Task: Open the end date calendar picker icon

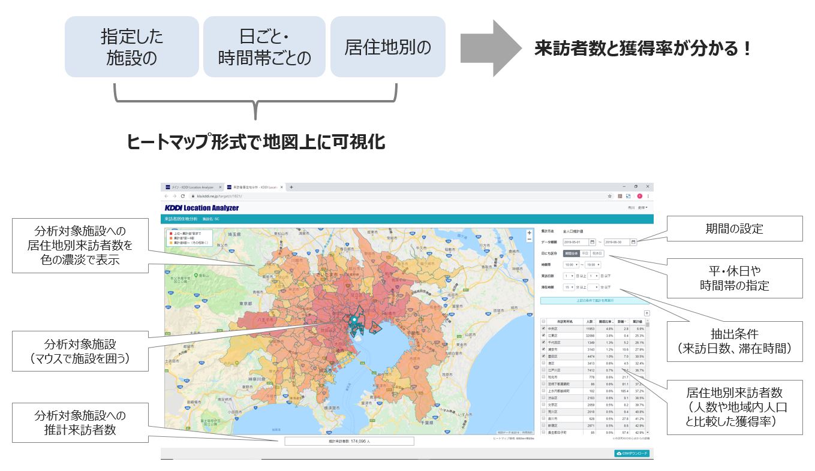Action: point(633,242)
